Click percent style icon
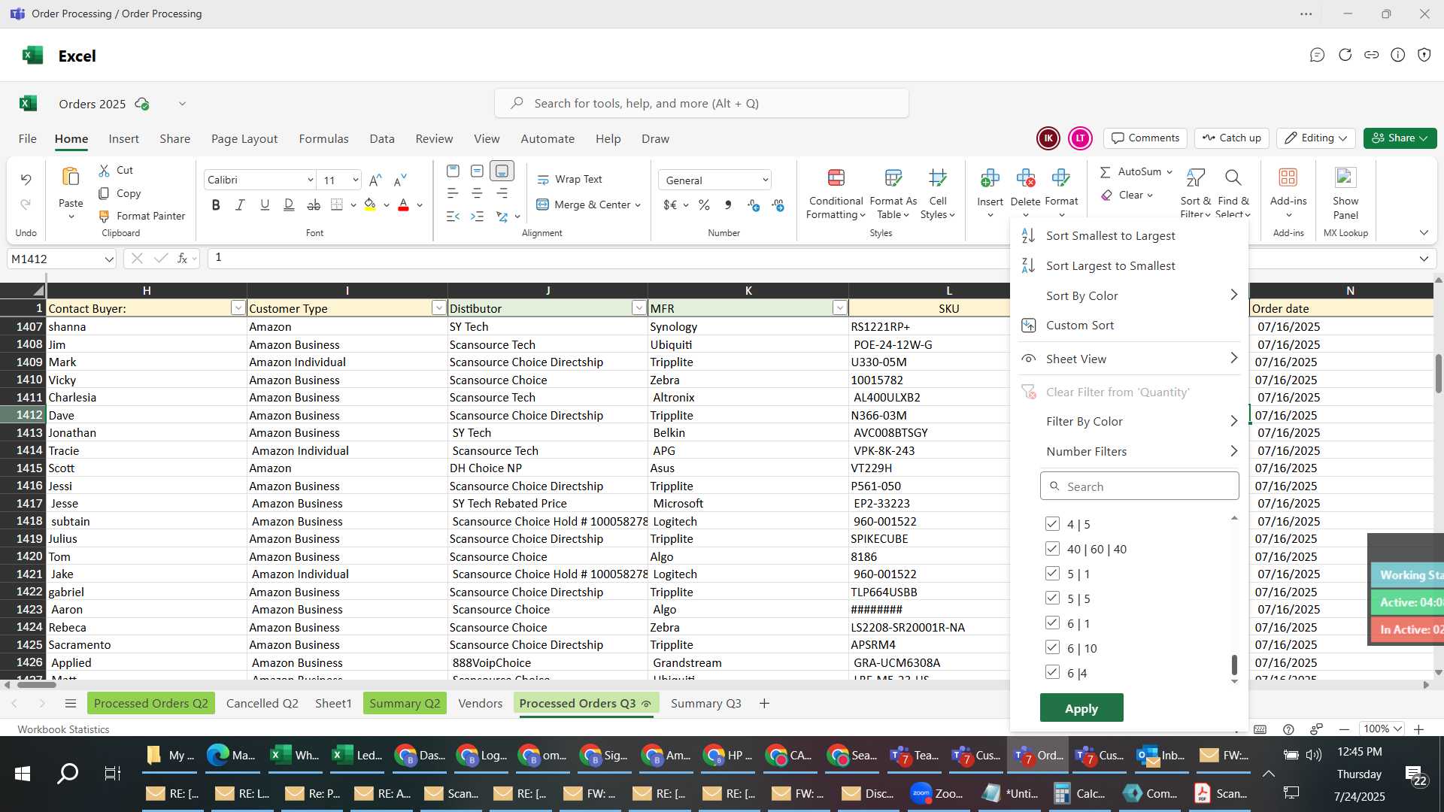 [704, 205]
